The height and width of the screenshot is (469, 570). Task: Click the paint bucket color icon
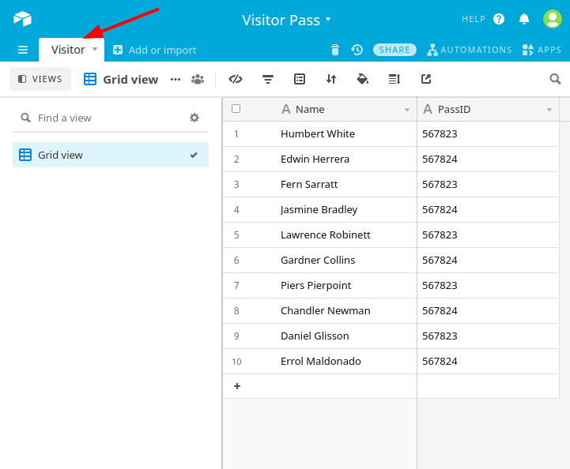click(x=363, y=79)
